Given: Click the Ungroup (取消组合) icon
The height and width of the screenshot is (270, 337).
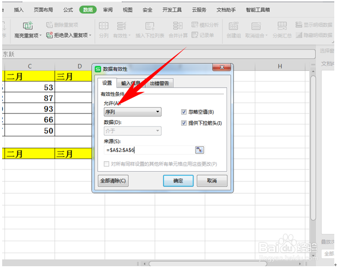Looking at the screenshot, I should (256, 26).
